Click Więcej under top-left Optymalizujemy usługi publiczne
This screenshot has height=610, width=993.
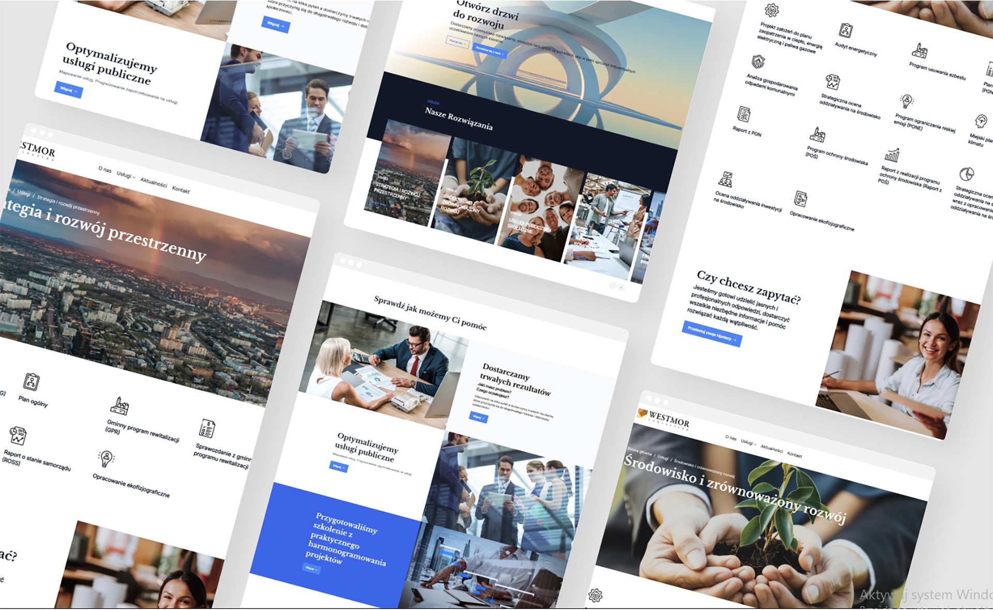[68, 90]
